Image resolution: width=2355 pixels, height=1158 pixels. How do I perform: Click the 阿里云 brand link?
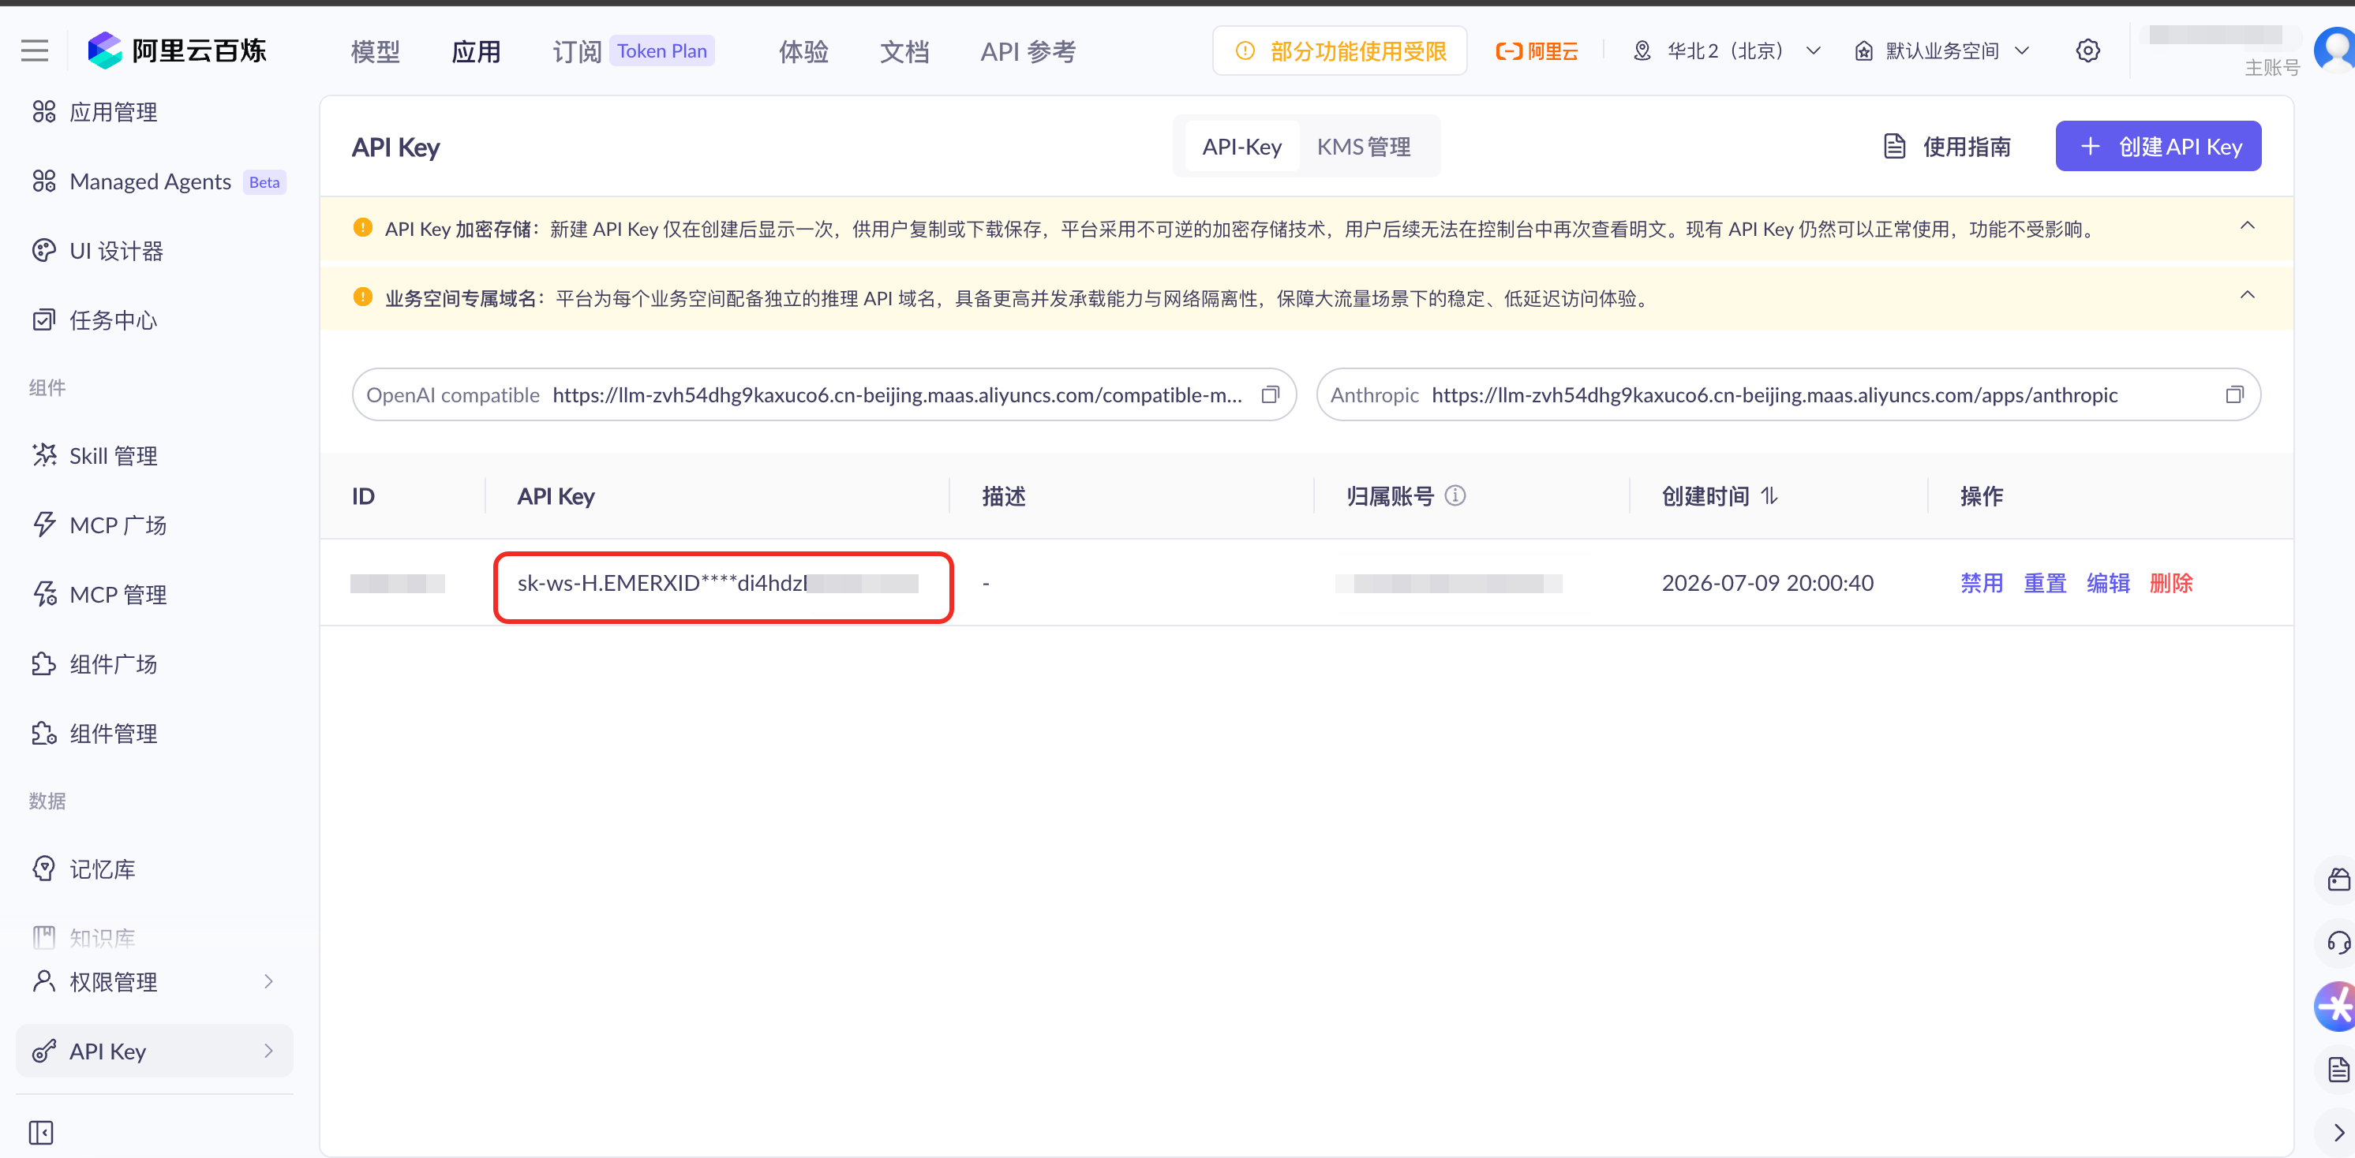click(x=1537, y=51)
